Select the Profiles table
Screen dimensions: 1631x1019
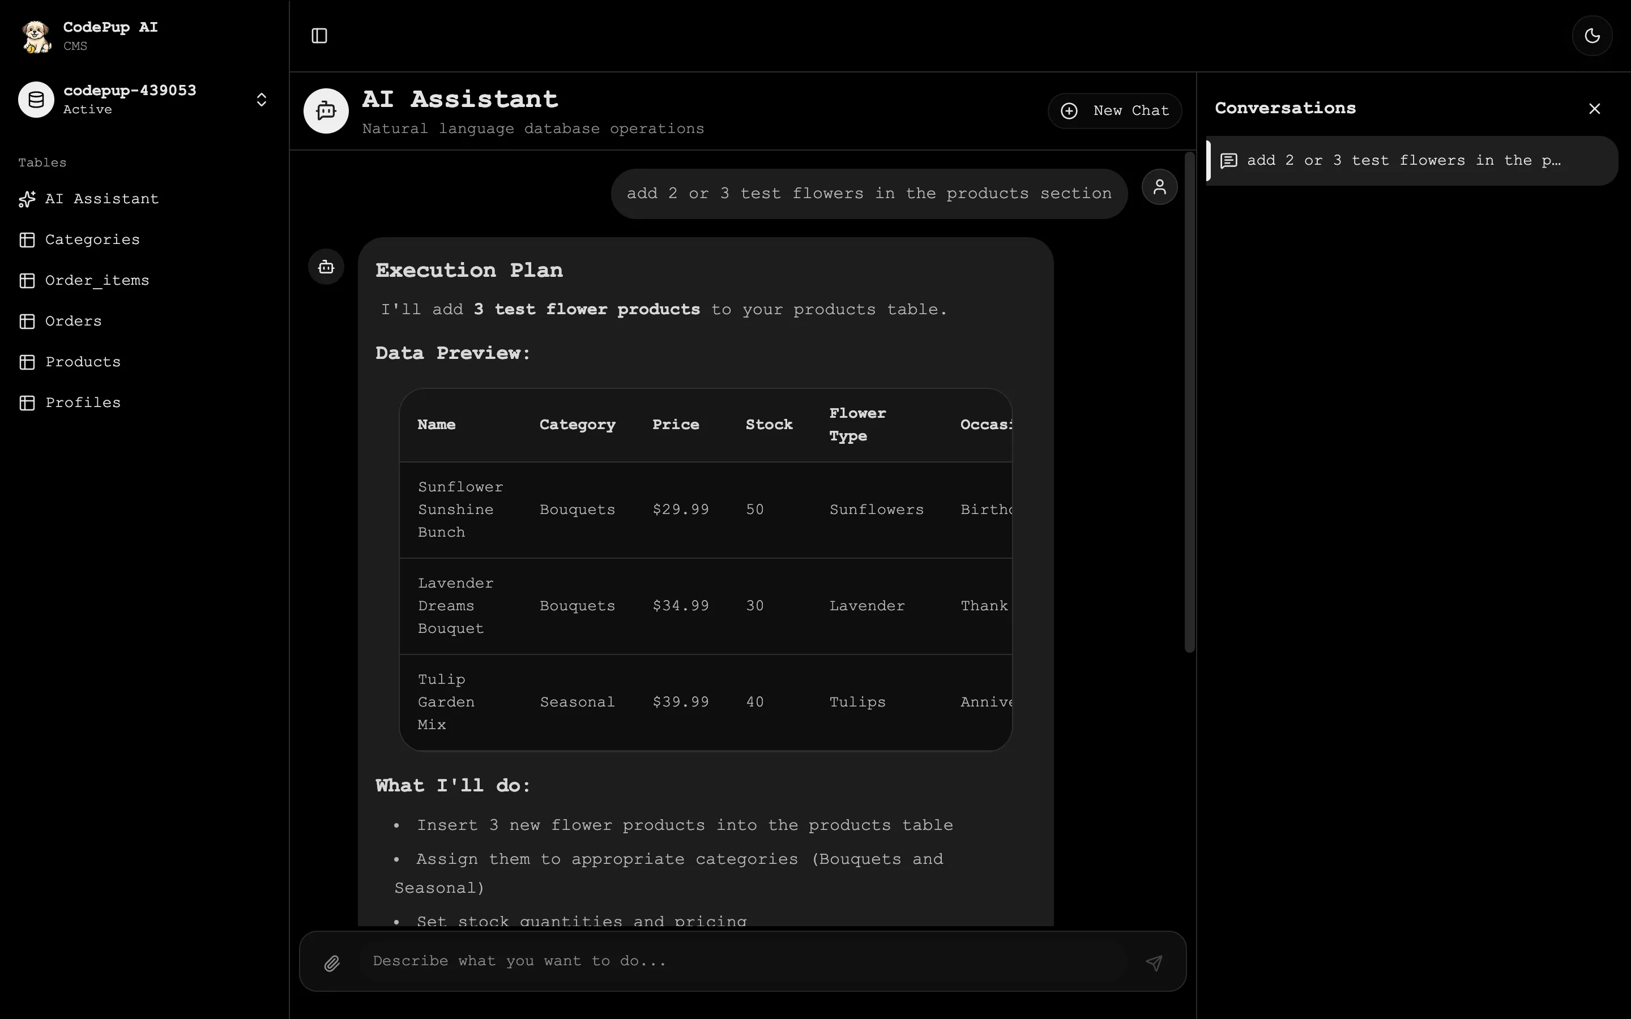coord(83,403)
